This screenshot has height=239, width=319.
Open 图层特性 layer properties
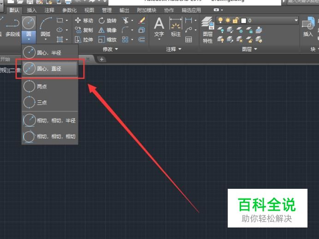[x=208, y=30]
